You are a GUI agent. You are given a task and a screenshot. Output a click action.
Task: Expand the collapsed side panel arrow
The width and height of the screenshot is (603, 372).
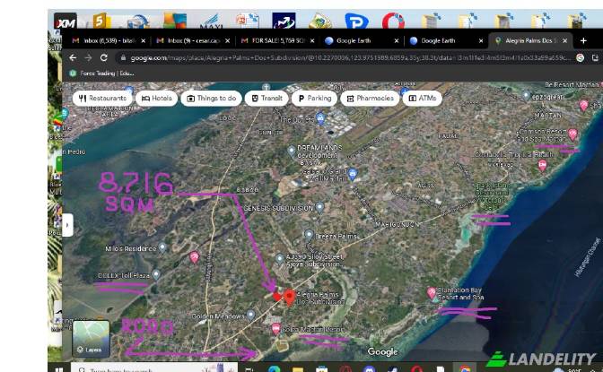[x=67, y=225]
